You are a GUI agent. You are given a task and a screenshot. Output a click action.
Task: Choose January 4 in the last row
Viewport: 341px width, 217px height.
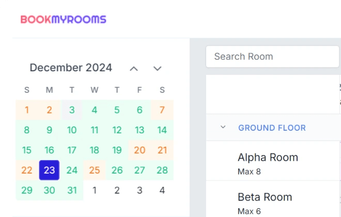(162, 191)
